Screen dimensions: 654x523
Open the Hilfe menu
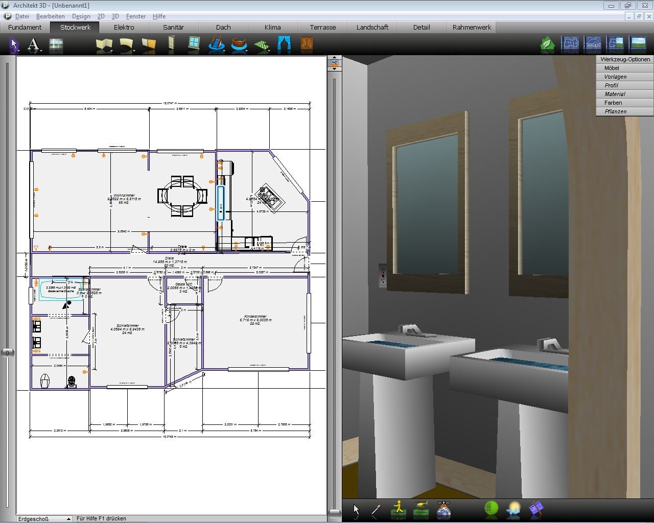pos(159,16)
